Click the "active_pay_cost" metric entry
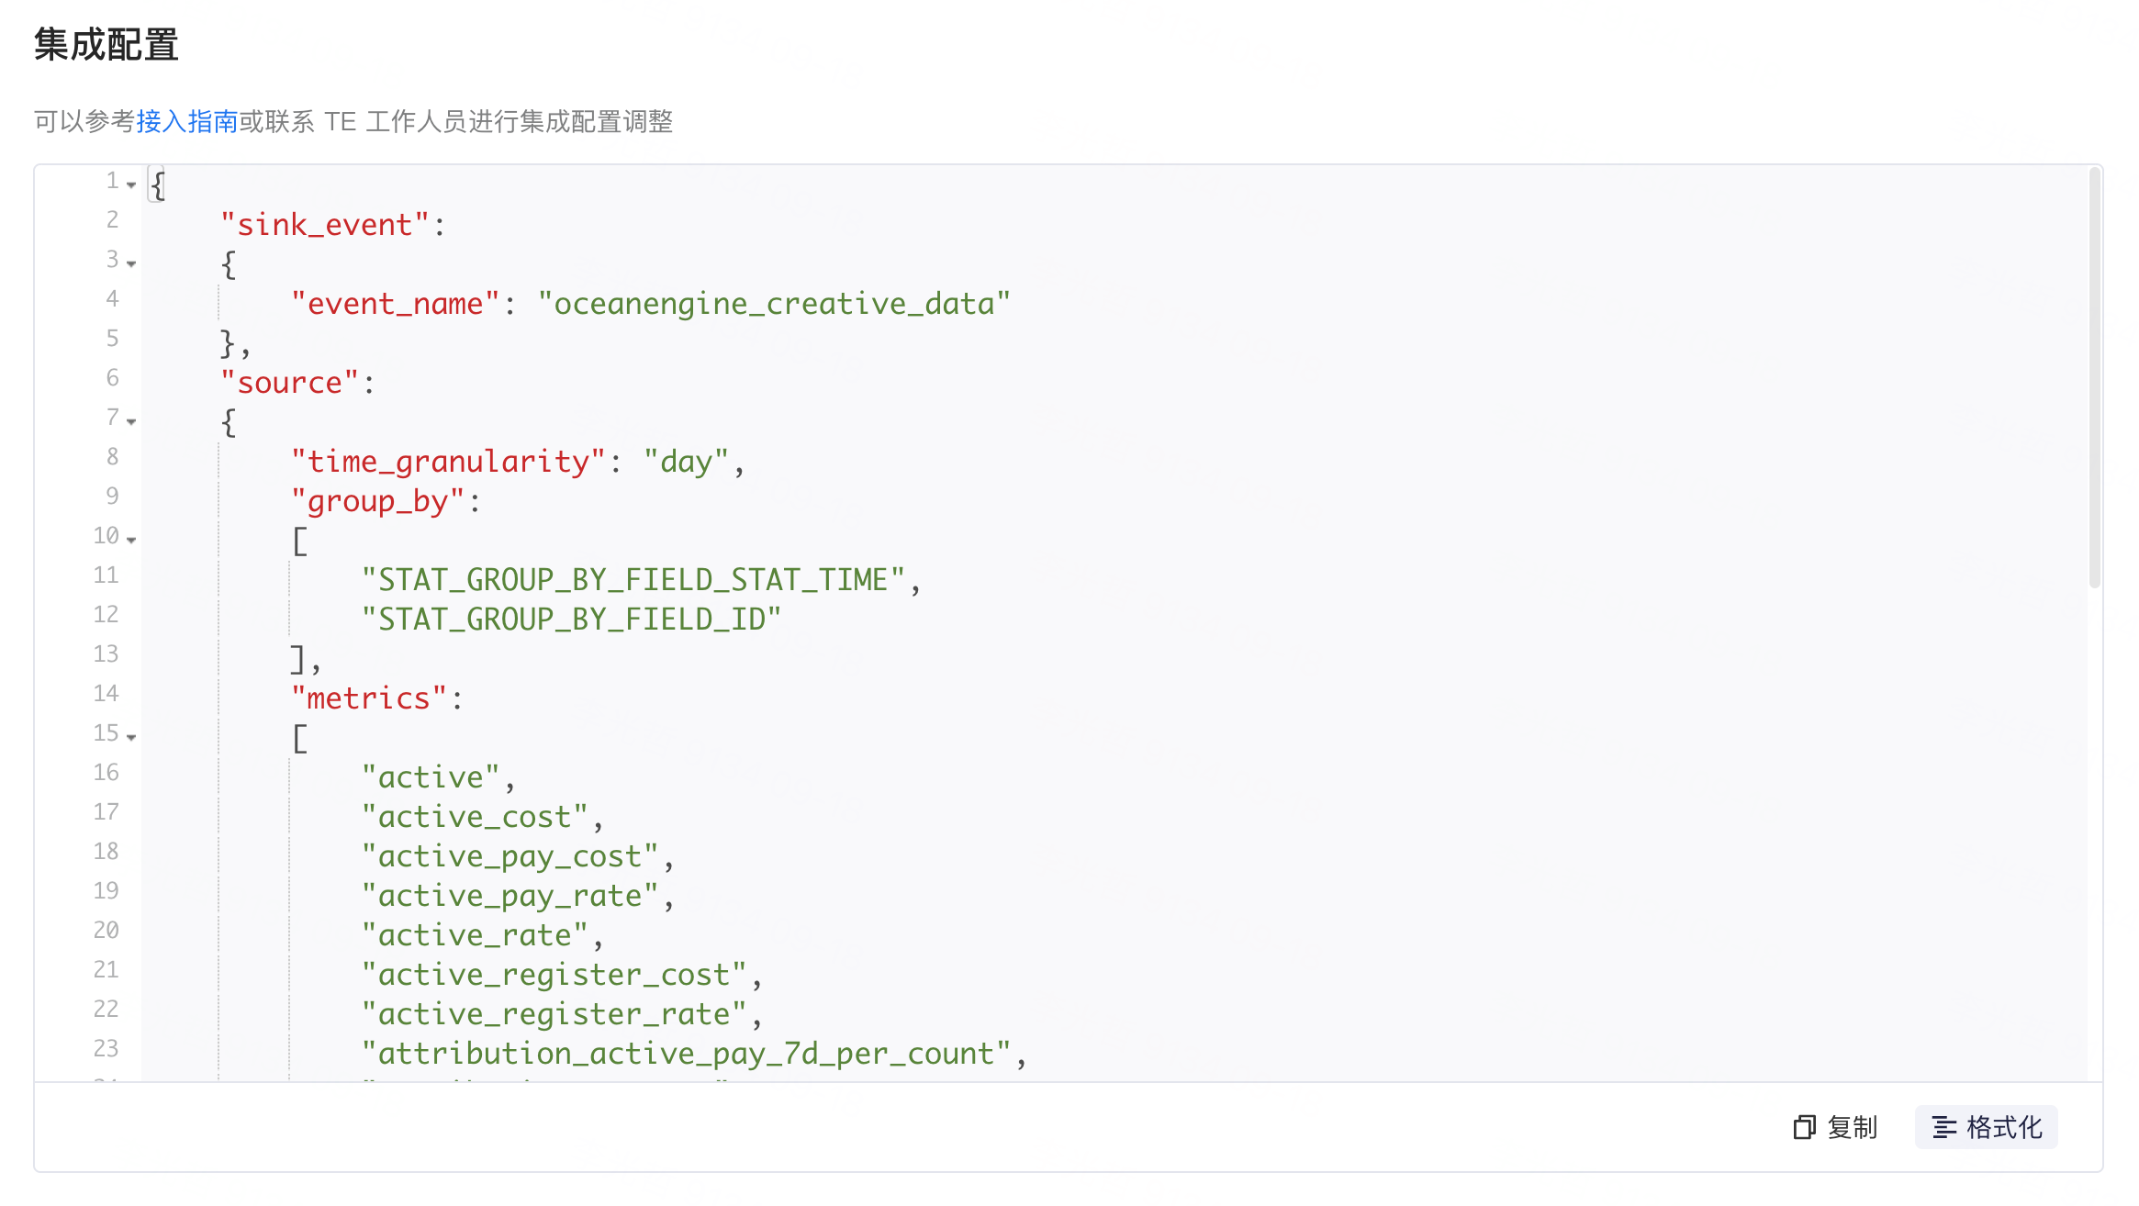The width and height of the screenshot is (2139, 1206). pos(510,856)
